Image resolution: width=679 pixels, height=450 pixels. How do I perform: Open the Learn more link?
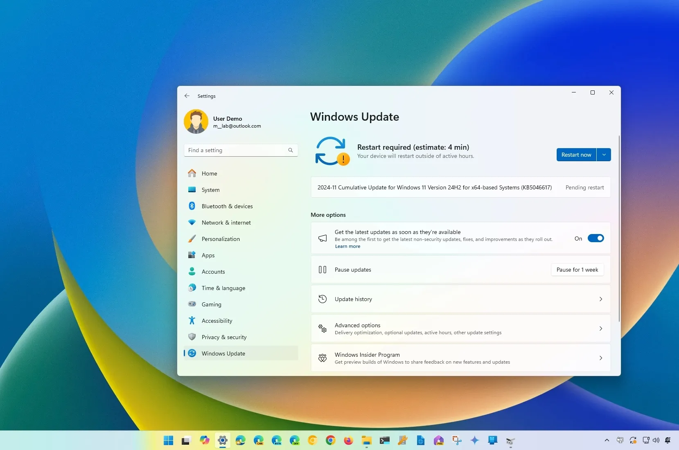347,246
